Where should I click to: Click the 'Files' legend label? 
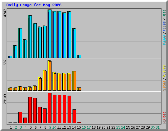164,26
